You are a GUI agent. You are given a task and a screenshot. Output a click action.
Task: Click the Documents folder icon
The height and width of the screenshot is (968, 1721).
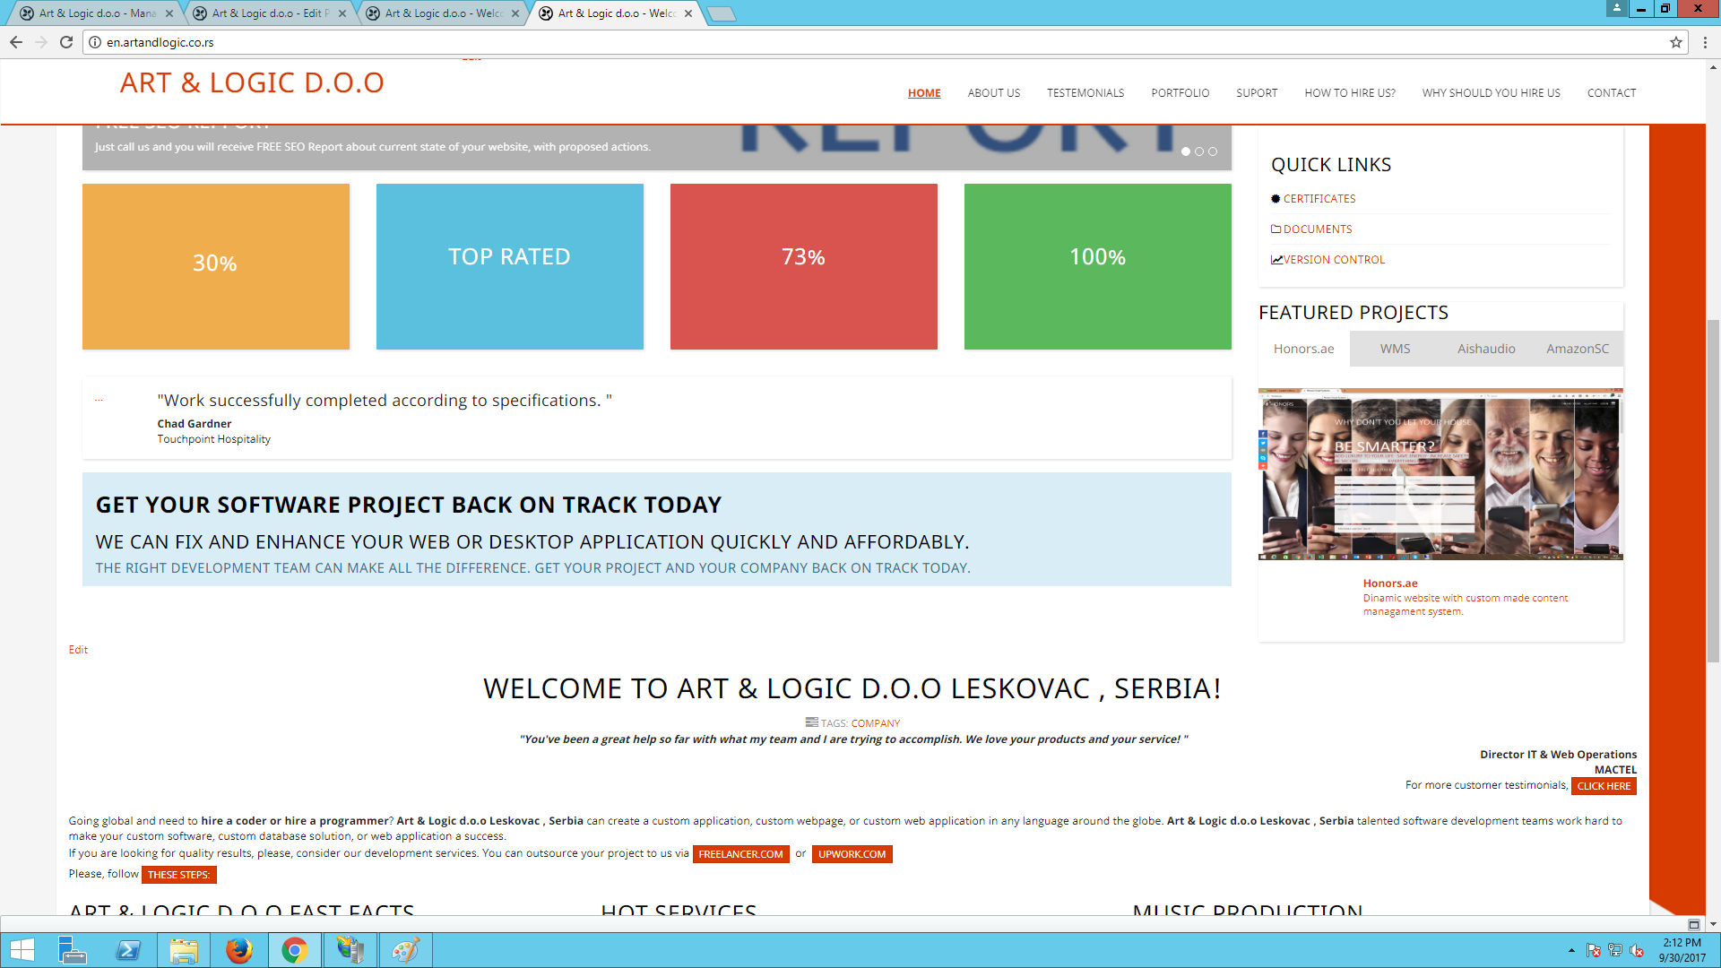pos(1276,229)
